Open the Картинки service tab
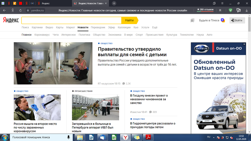Screen dimensions: 251x141 click(37, 27)
